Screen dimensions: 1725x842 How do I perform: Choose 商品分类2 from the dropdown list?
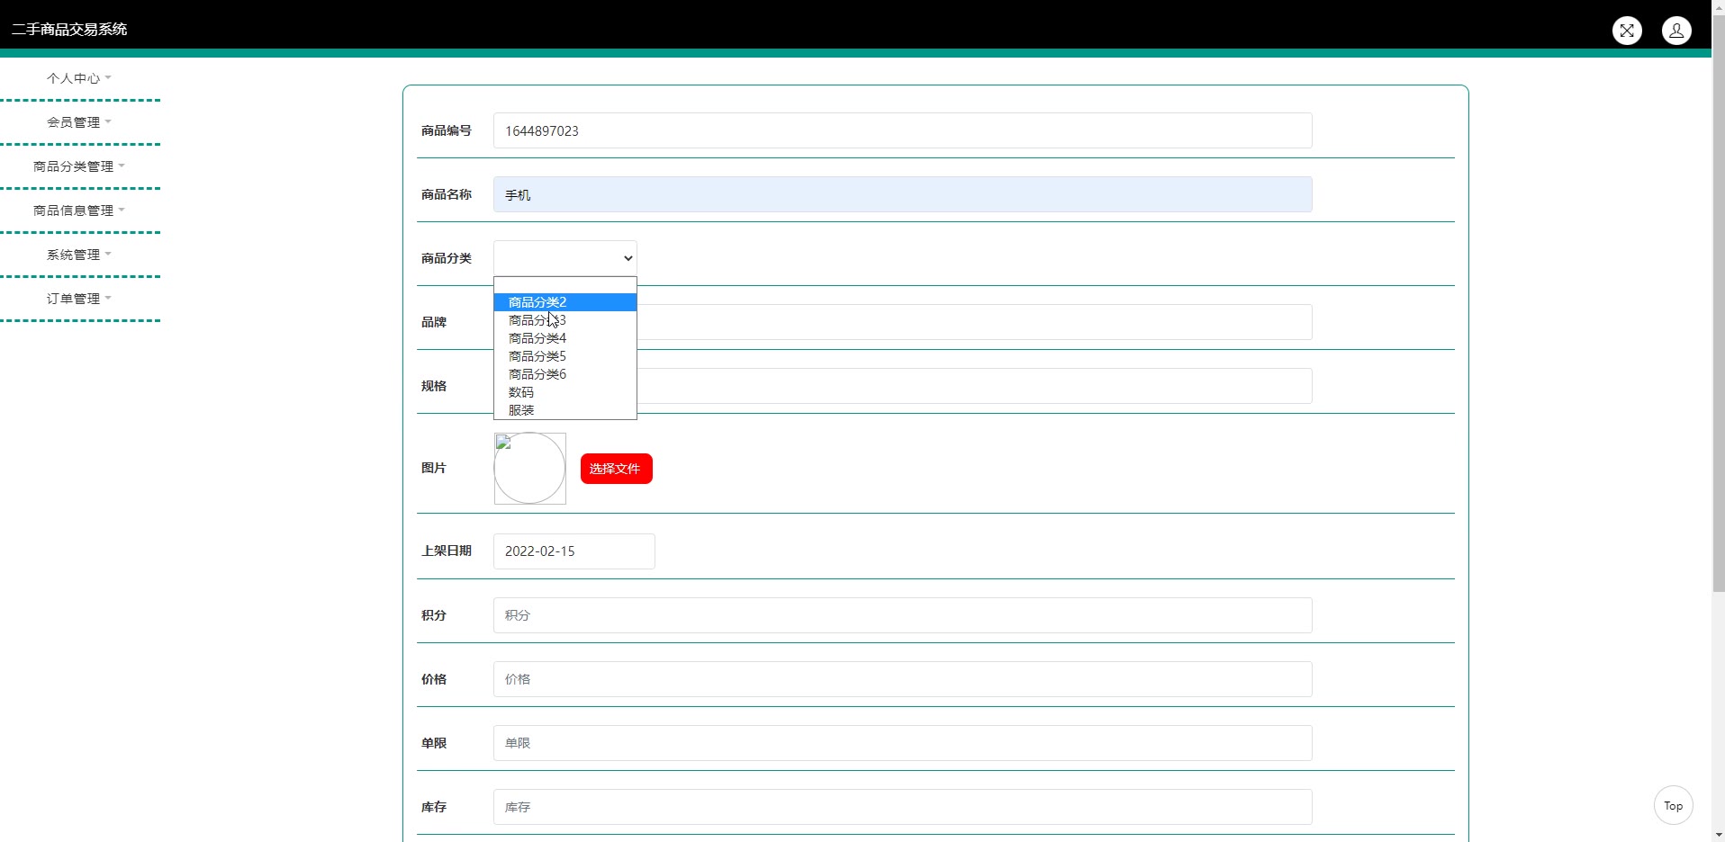(565, 302)
